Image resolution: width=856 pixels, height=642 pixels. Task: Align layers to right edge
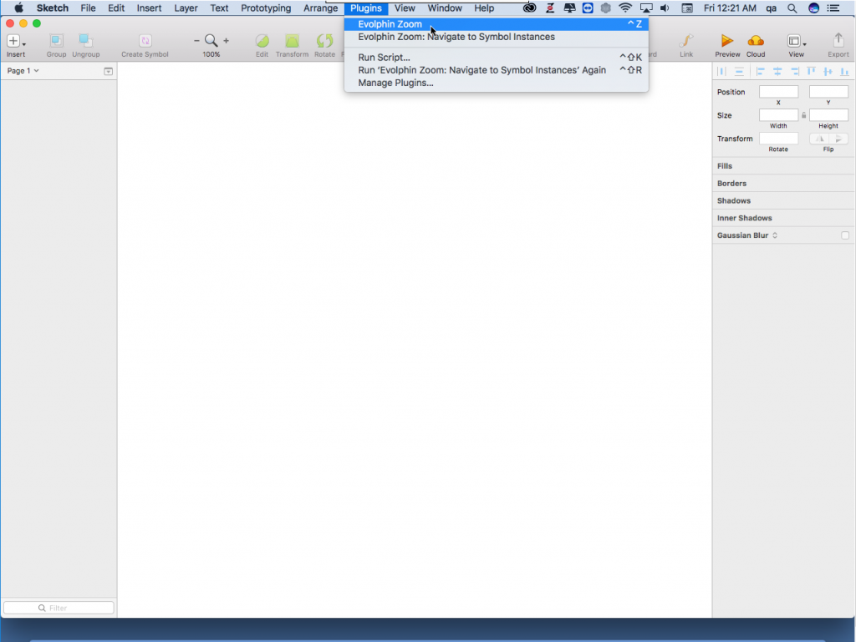[795, 72]
